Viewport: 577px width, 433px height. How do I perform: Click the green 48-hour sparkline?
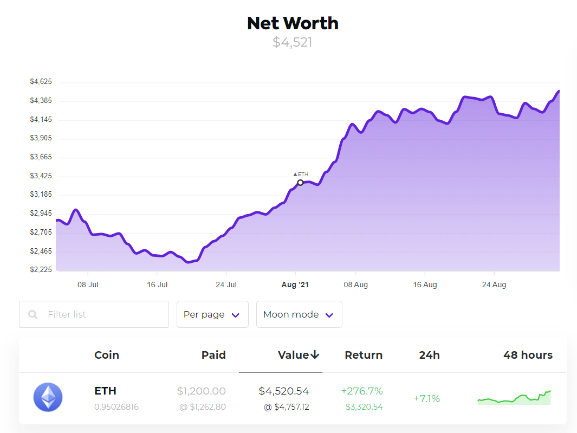click(514, 397)
